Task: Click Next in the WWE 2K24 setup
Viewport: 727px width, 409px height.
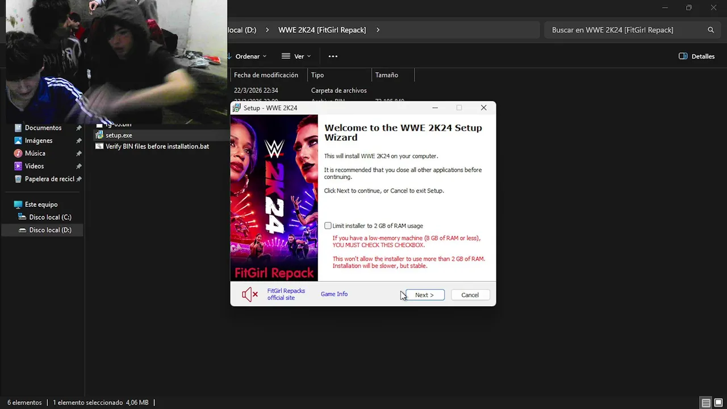Action: point(425,295)
